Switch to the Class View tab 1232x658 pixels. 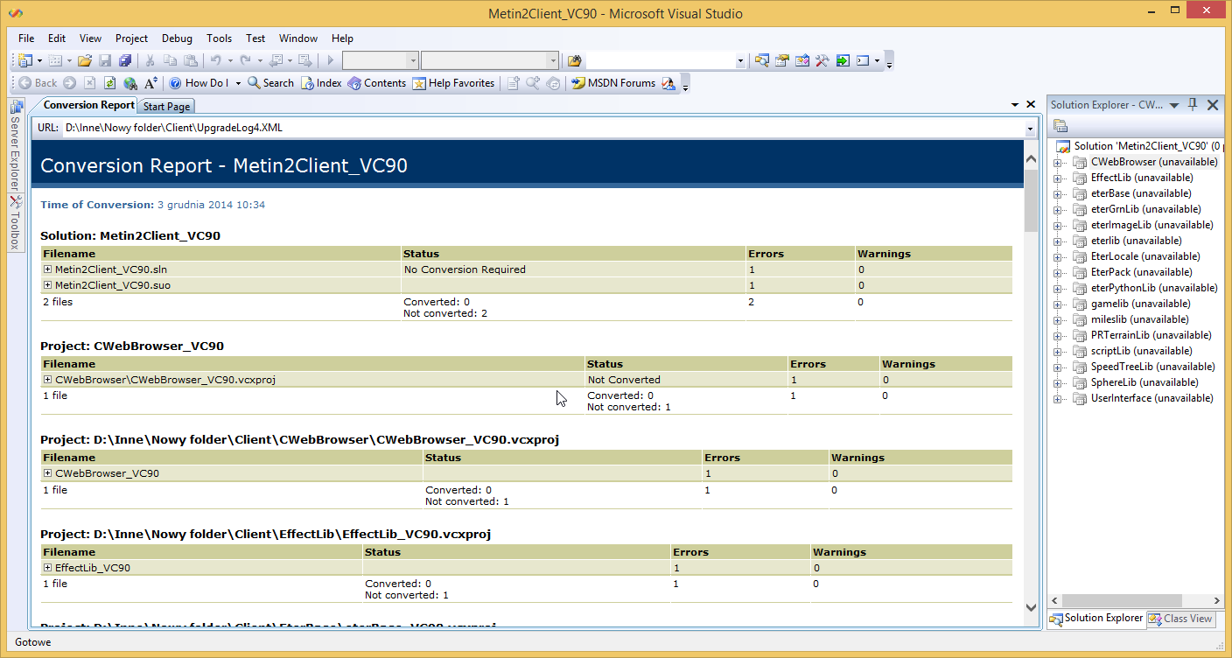coord(1180,619)
